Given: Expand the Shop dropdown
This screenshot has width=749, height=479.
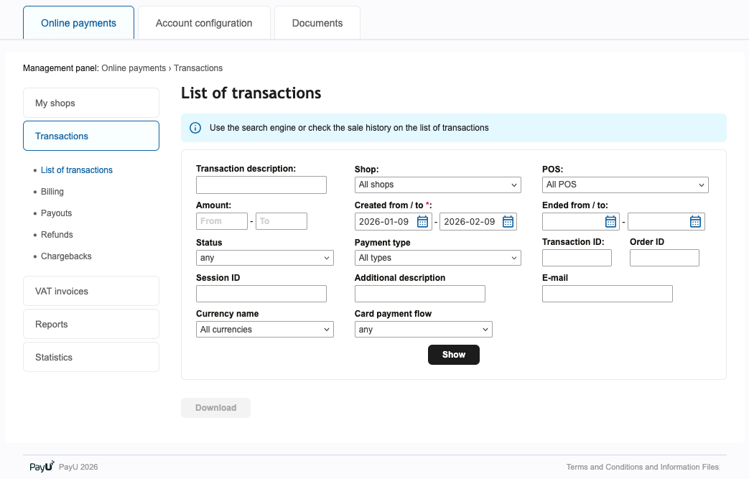Looking at the screenshot, I should pyautogui.click(x=437, y=185).
